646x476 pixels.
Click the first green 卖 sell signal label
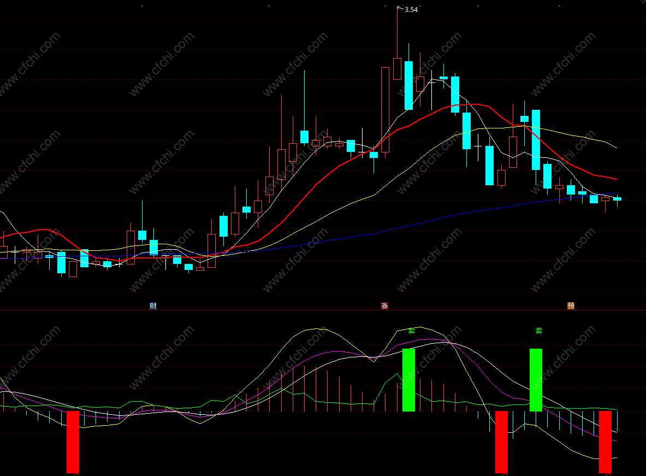(412, 331)
